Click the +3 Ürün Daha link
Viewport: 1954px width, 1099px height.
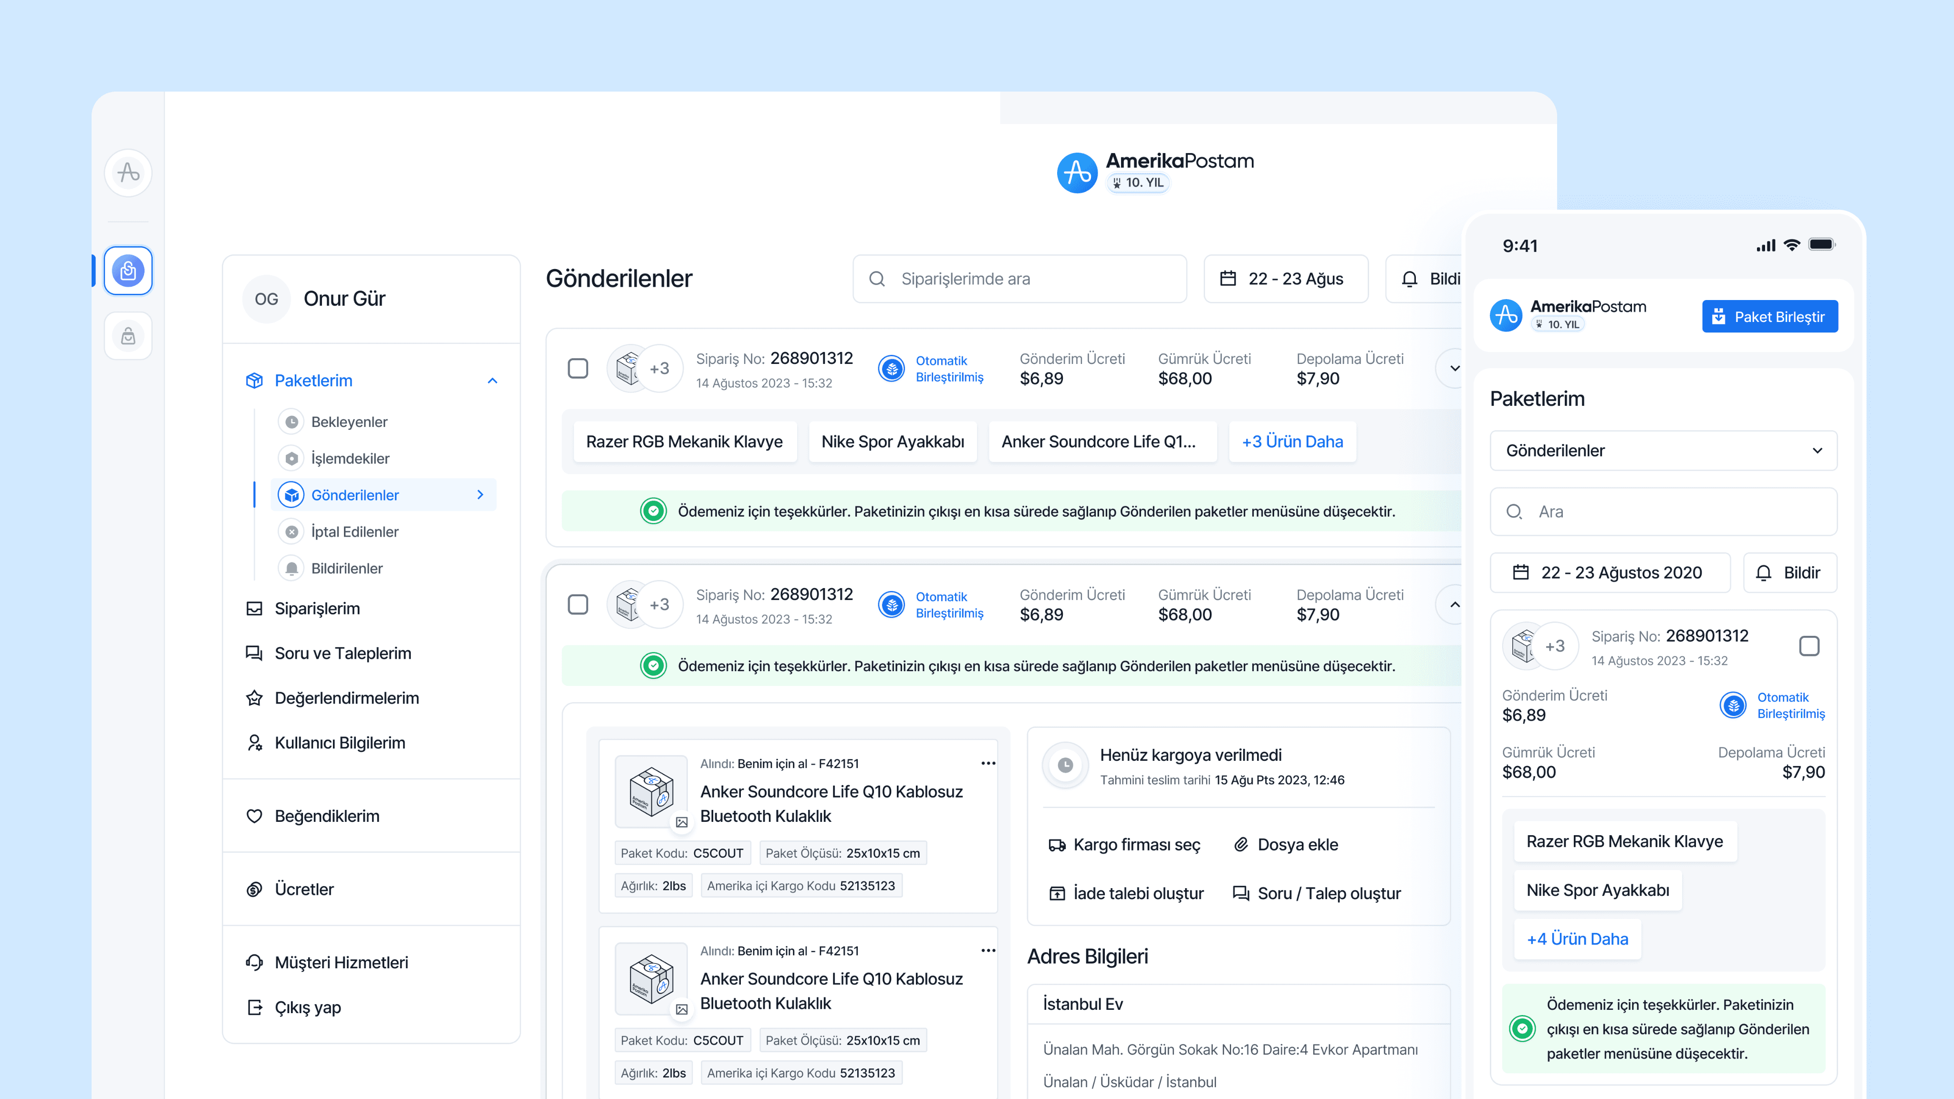click(x=1292, y=441)
